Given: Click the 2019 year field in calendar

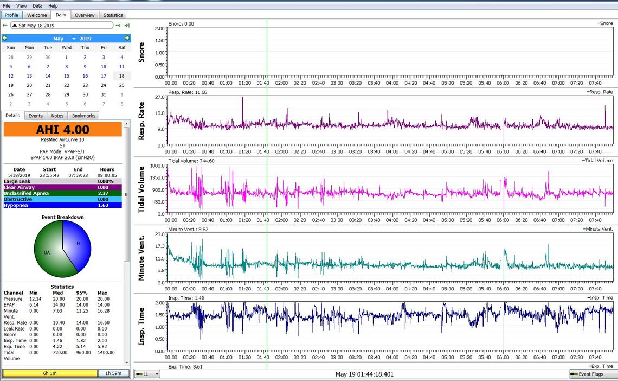Looking at the screenshot, I should tap(85, 39).
